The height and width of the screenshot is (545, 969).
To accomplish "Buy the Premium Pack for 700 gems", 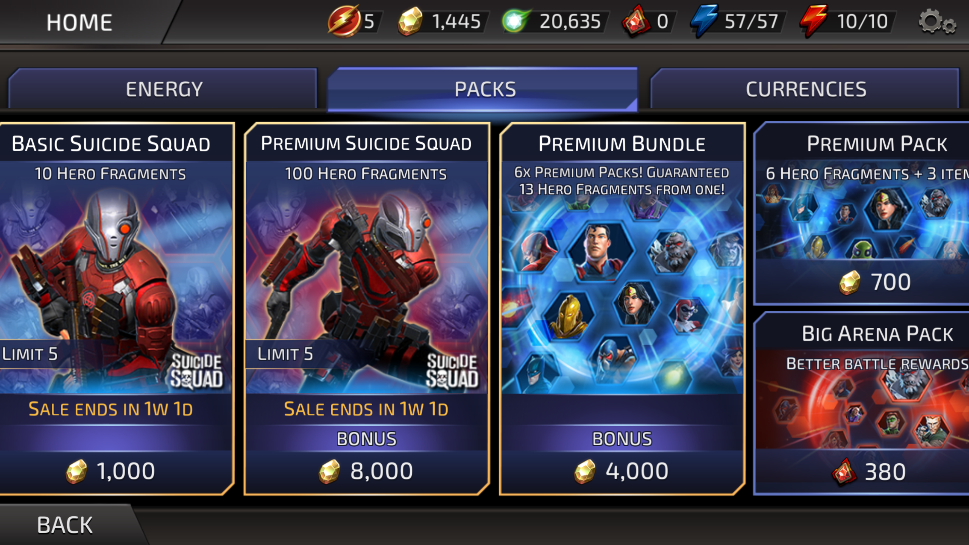I will [x=875, y=282].
